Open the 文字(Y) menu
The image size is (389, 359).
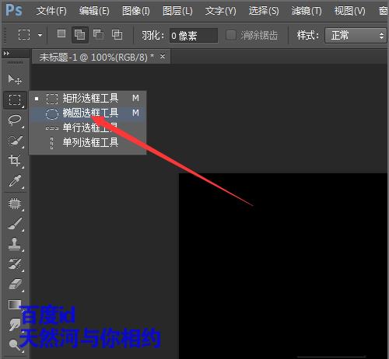(x=221, y=11)
